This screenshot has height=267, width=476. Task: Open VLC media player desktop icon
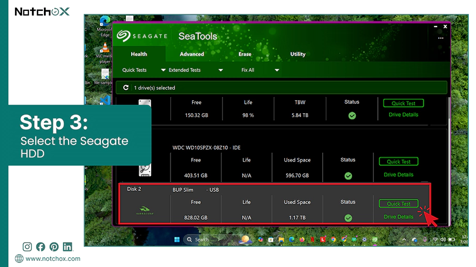tap(104, 53)
